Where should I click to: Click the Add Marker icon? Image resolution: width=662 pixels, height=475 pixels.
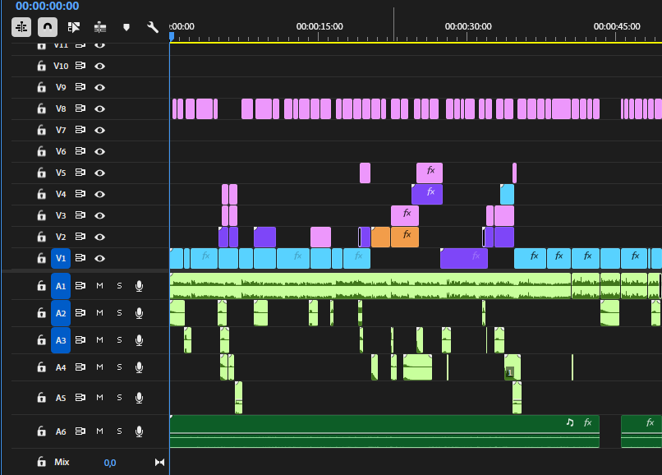(x=126, y=27)
